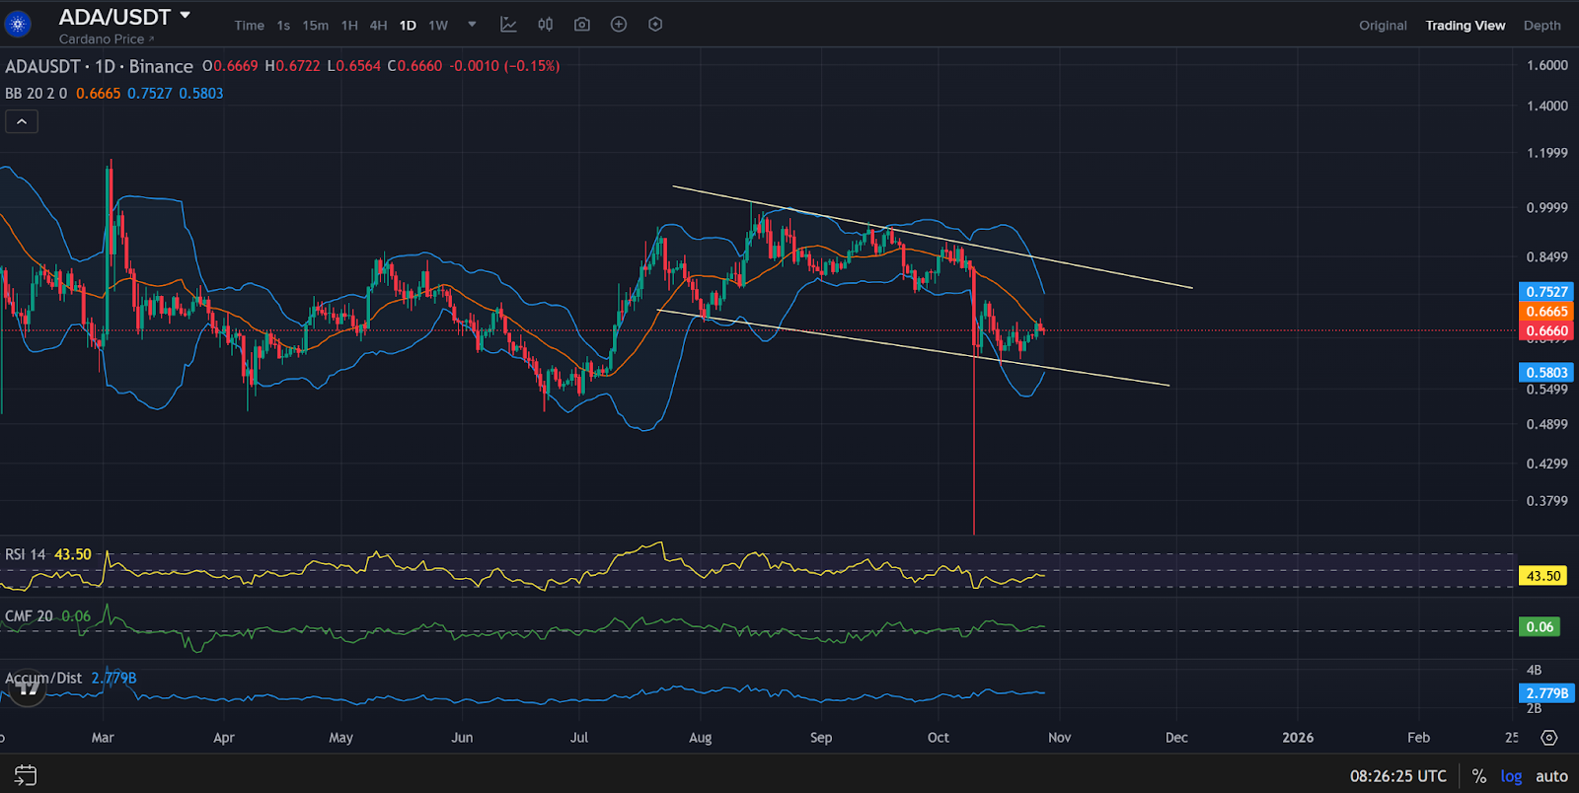
Task: Take a chart snapshot with camera icon
Action: pyautogui.click(x=582, y=25)
